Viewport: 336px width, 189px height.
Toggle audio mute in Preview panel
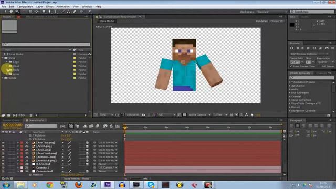321,48
